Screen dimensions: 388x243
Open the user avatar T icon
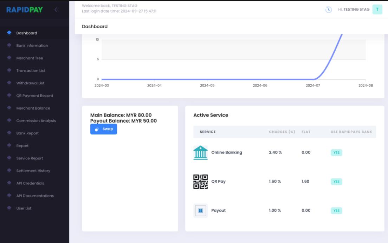tap(377, 9)
